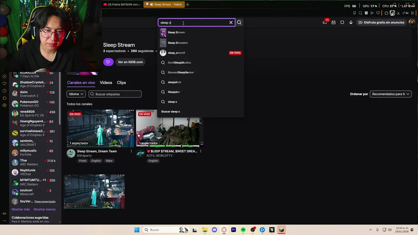This screenshot has width=418, height=235.
Task: Switch to the Canales en vivo tab
Action: pos(81,83)
